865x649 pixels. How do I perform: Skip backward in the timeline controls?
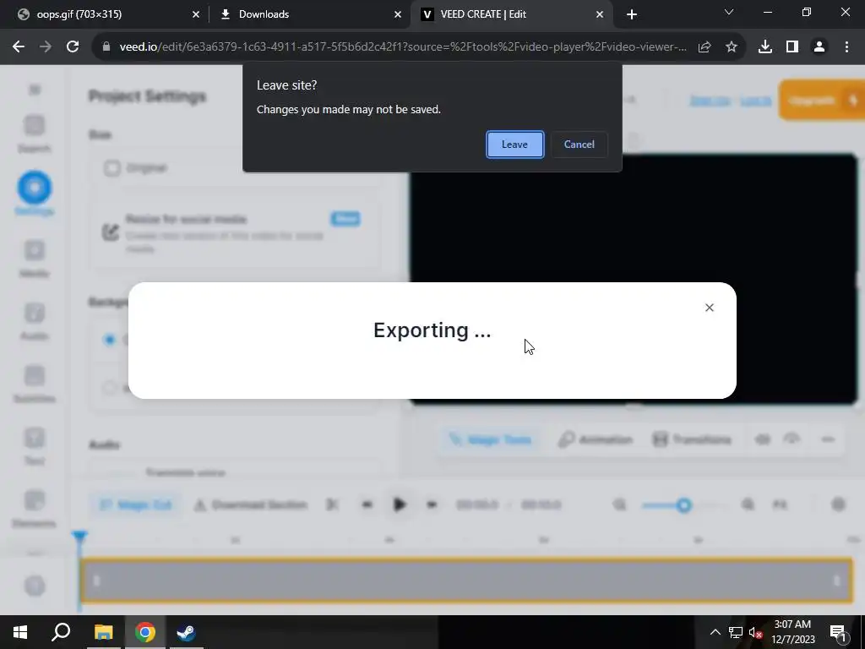367,504
